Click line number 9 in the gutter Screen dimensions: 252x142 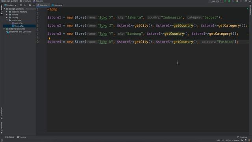[37, 42]
